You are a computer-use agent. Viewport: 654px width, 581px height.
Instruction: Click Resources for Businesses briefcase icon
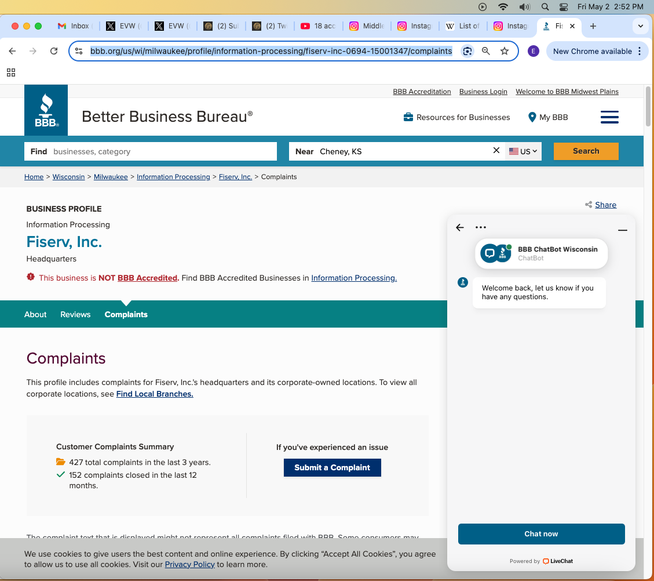tap(408, 117)
